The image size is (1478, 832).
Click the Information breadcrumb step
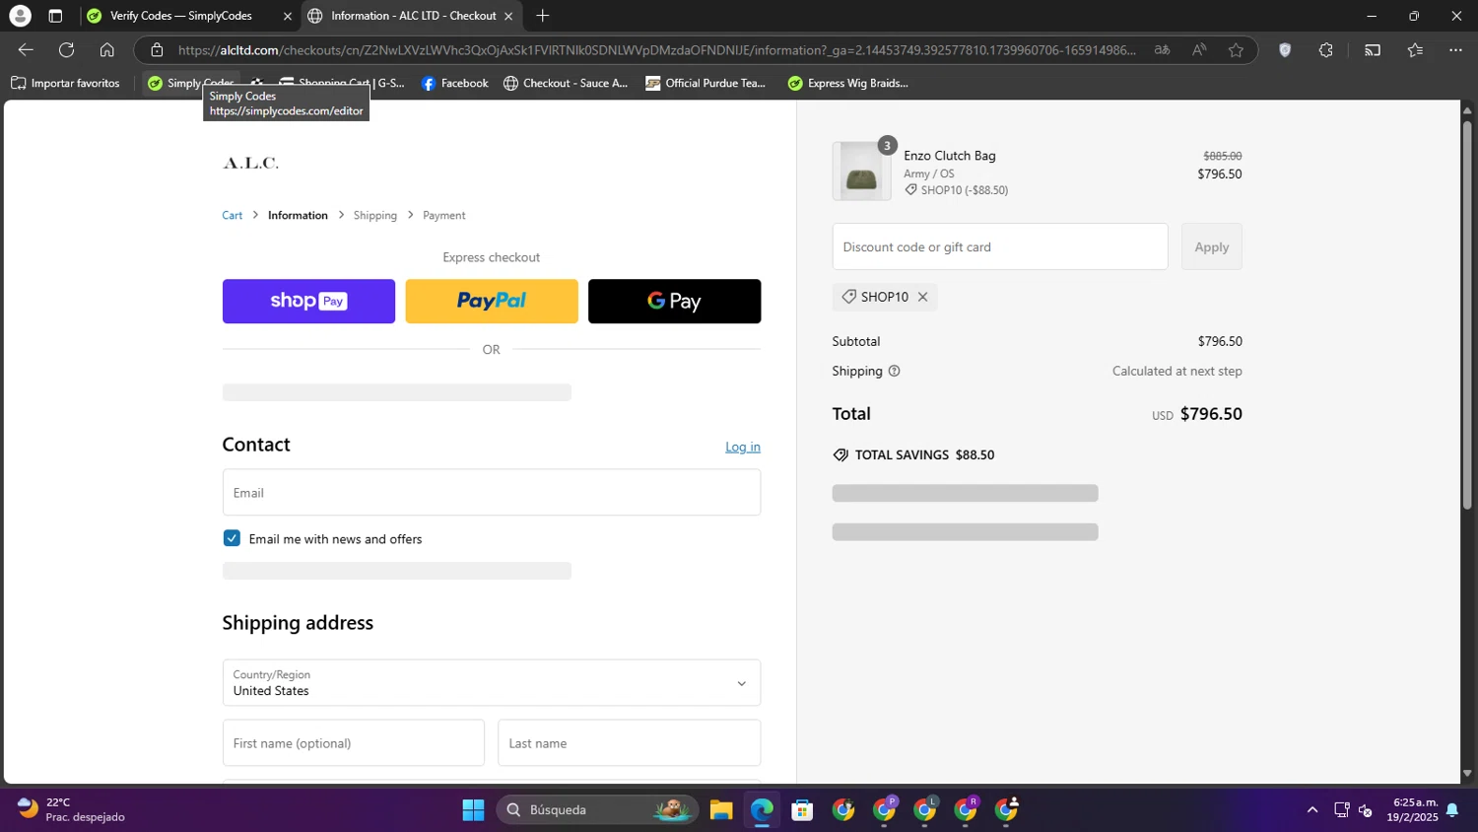[298, 215]
